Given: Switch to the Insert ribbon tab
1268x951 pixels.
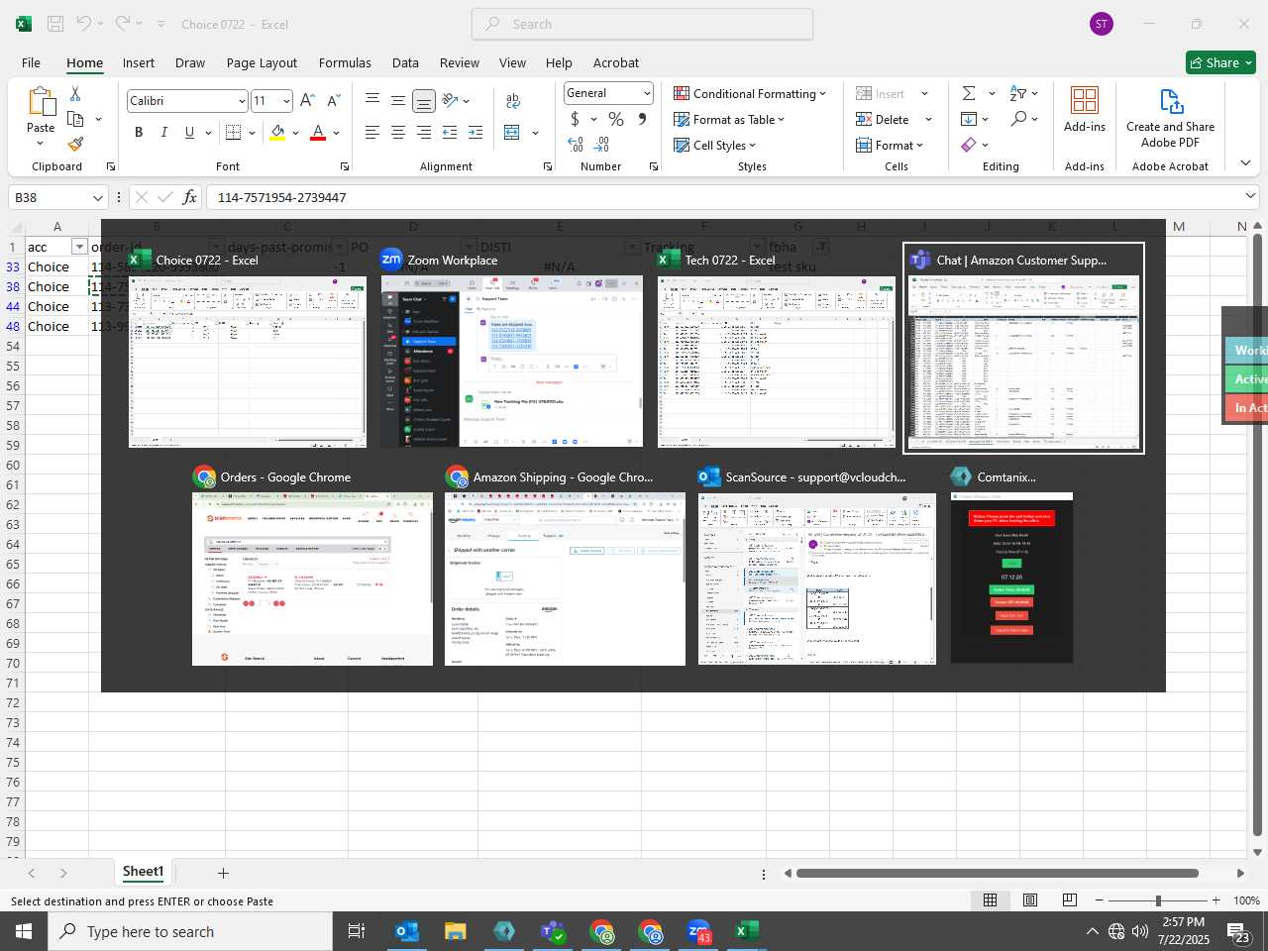Looking at the screenshot, I should (x=139, y=62).
